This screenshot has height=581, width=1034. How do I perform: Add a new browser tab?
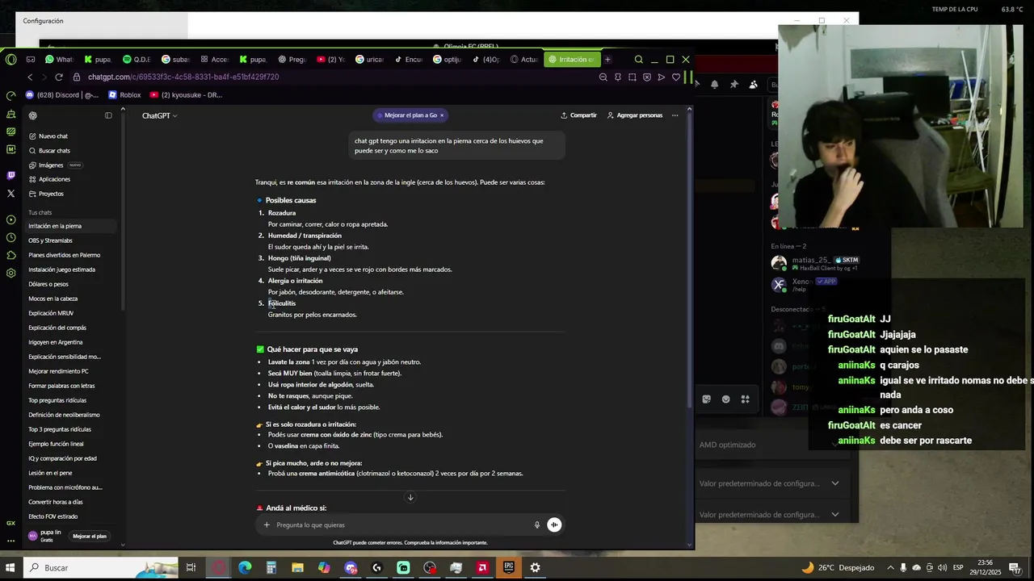[607, 59]
